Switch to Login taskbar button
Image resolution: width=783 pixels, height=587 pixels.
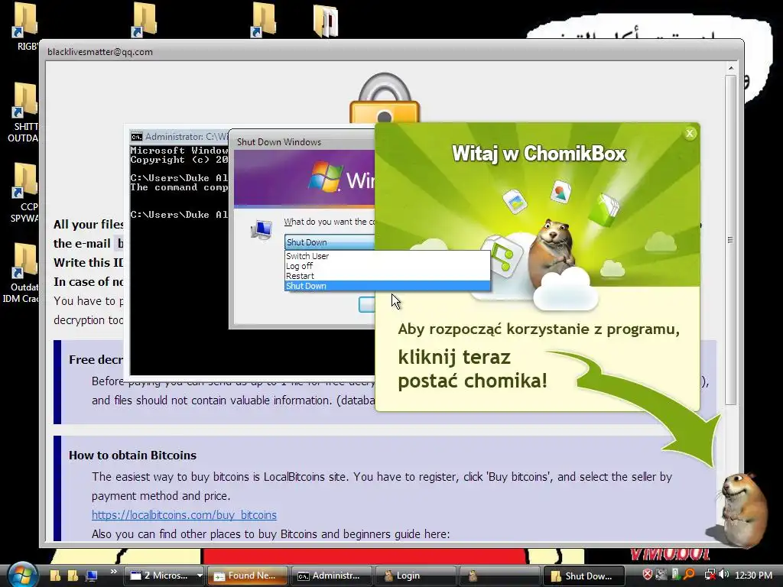click(x=415, y=576)
